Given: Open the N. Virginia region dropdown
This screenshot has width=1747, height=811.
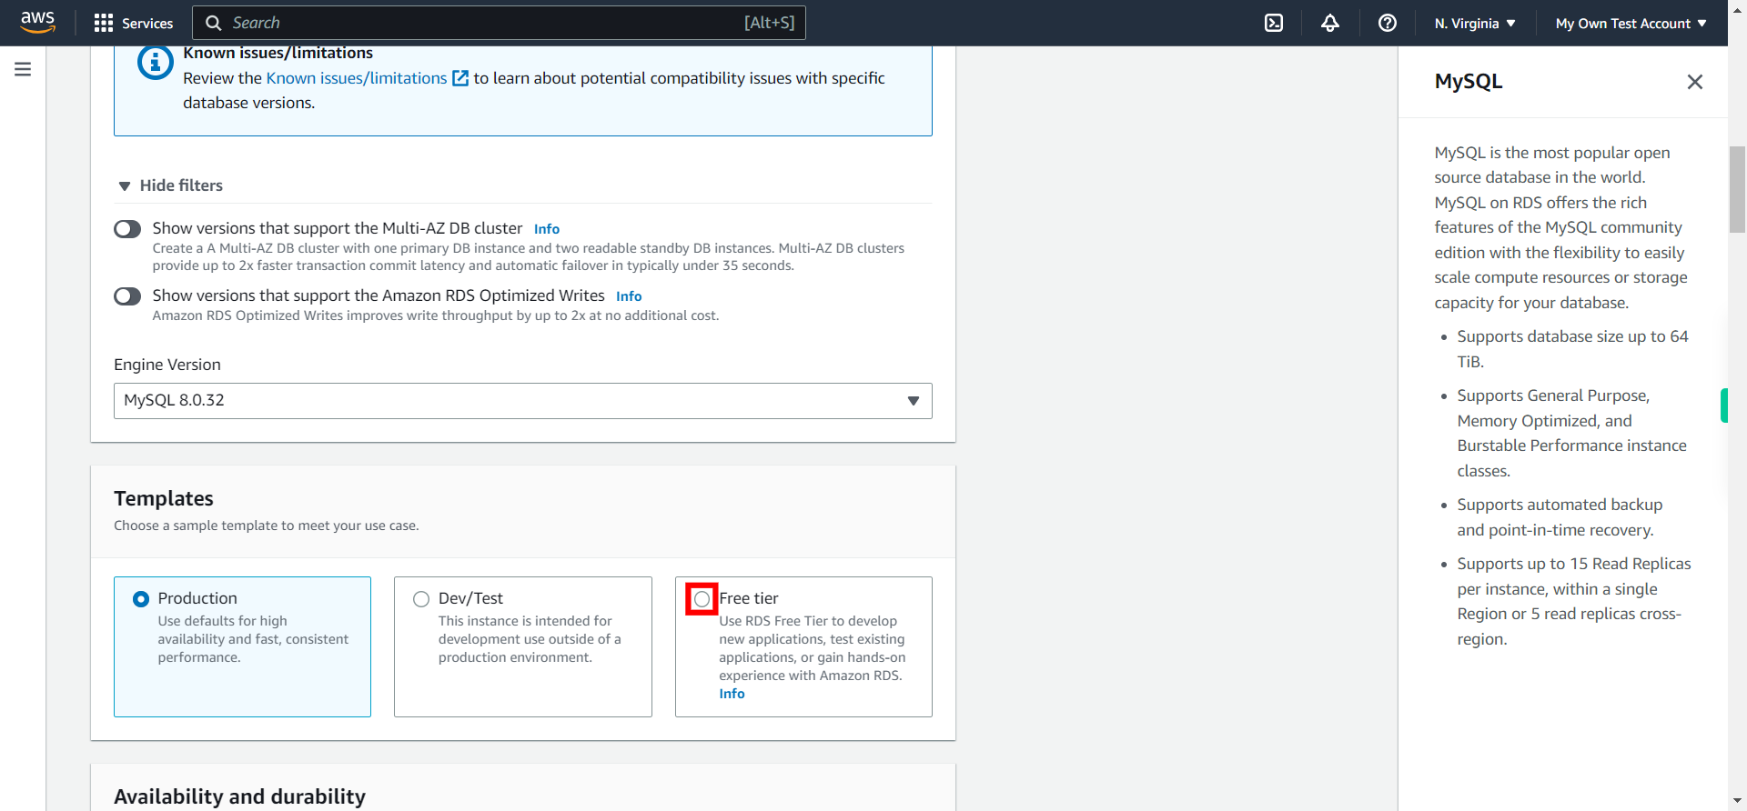Looking at the screenshot, I should (x=1474, y=23).
